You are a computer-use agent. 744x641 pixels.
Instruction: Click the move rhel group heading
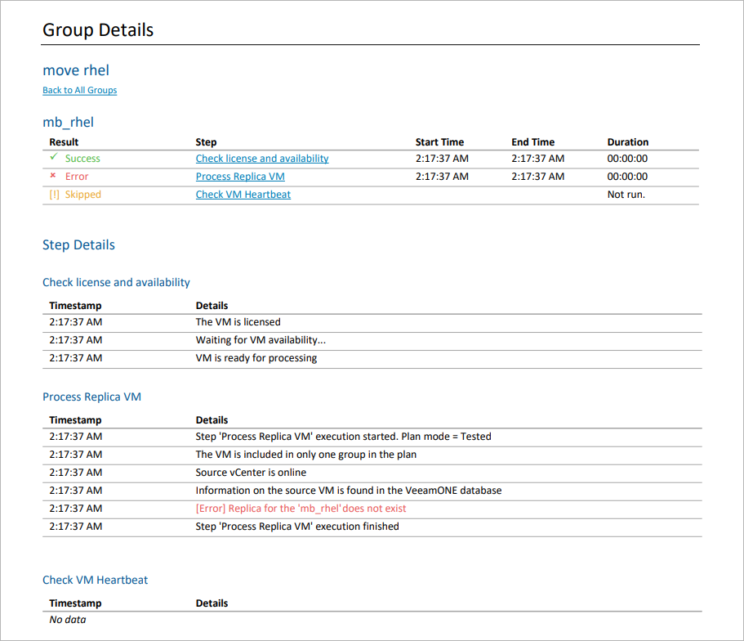pyautogui.click(x=75, y=69)
